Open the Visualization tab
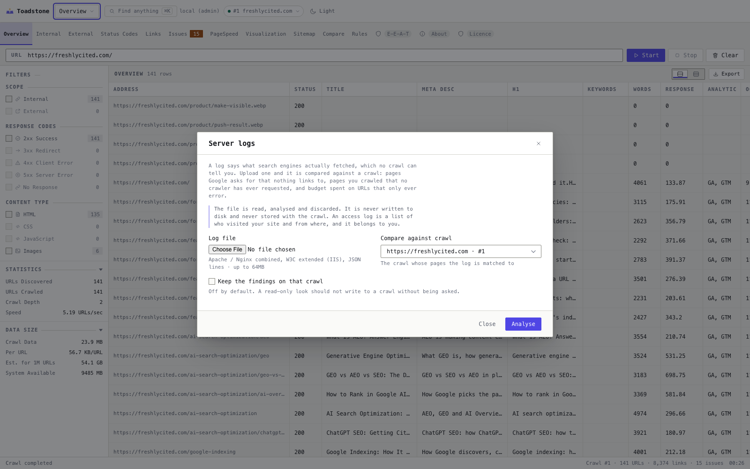The width and height of the screenshot is (750, 469). [x=266, y=34]
